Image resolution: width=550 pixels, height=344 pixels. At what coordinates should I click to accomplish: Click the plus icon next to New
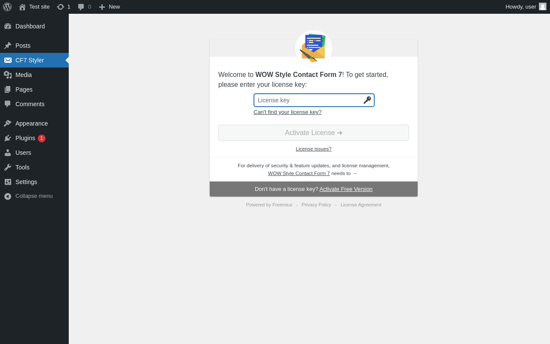coord(102,7)
